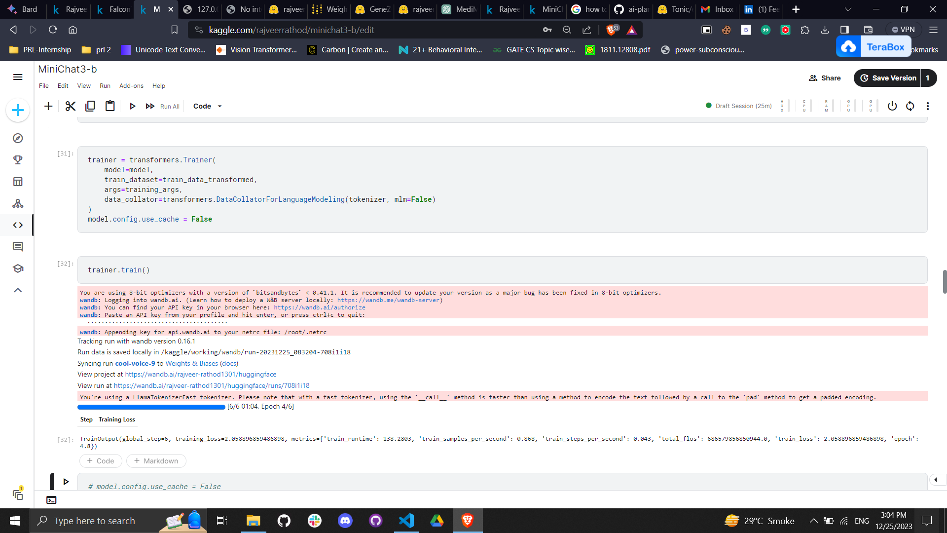Open Code section in sidebar
The height and width of the screenshot is (533, 947).
pos(18,225)
